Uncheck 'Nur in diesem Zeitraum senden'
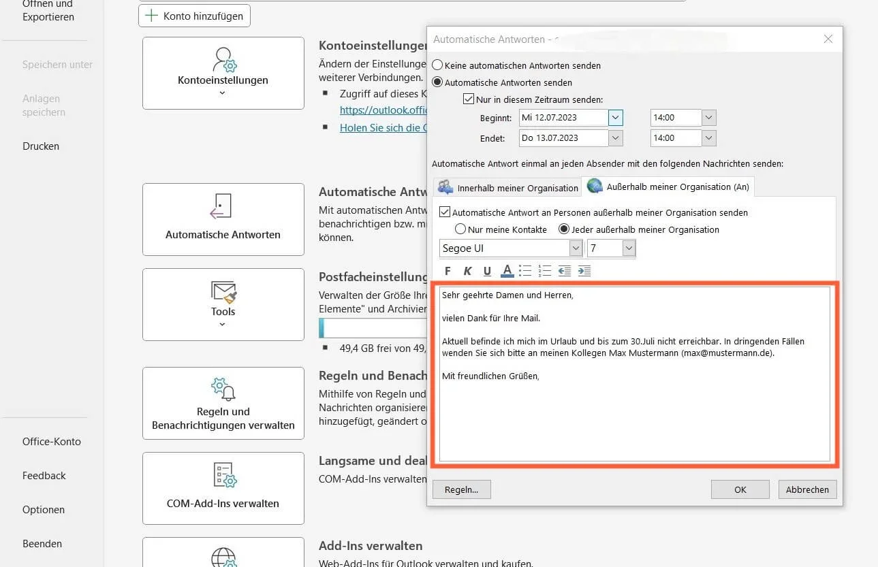878x567 pixels. [x=469, y=99]
